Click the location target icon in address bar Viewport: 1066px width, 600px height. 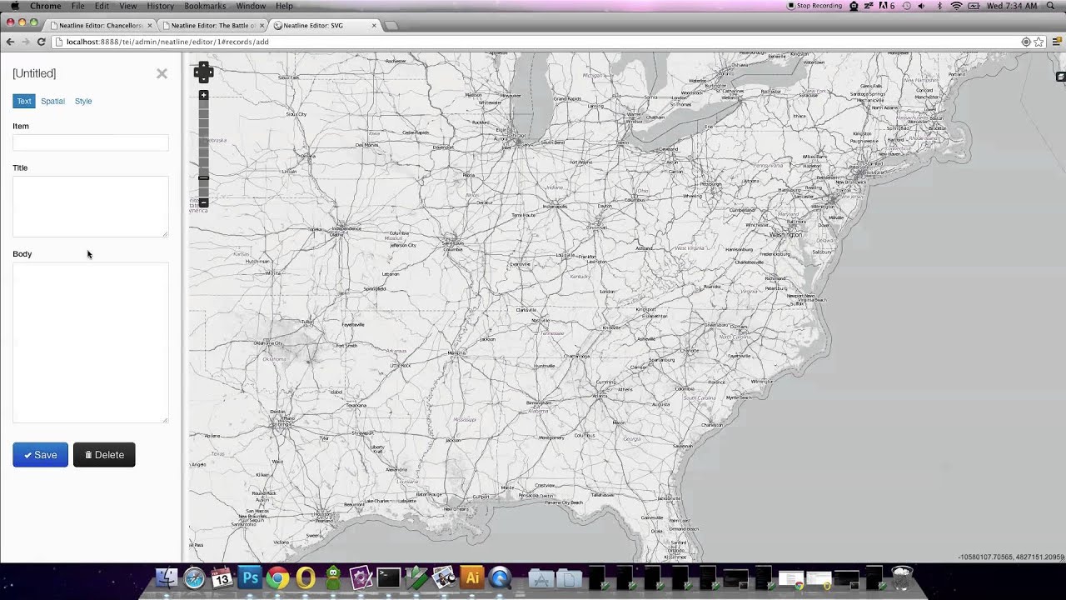(x=1026, y=42)
